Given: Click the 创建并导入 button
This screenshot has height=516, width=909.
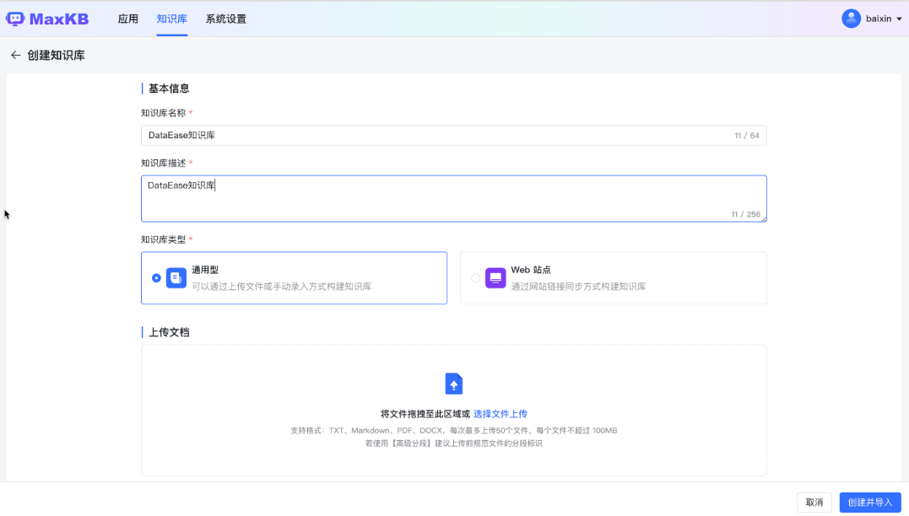Looking at the screenshot, I should [x=869, y=502].
